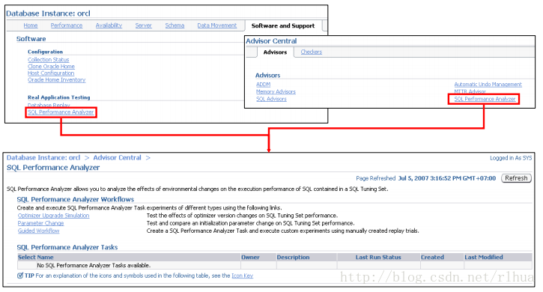This screenshot has height=292, width=543.
Task: Click the 'Logged in As SYS' text
Action: tap(511, 158)
